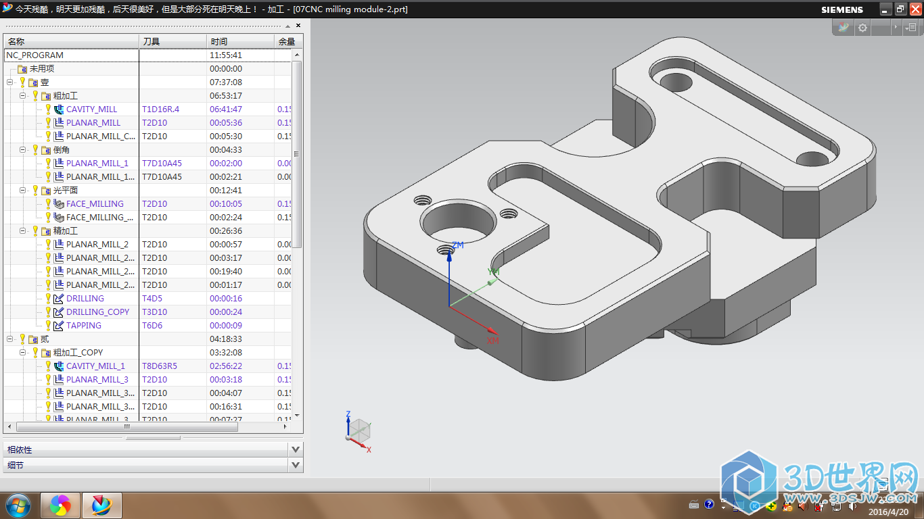
Task: Click the CAVITY_MILL_1 operation icon
Action: pos(59,366)
